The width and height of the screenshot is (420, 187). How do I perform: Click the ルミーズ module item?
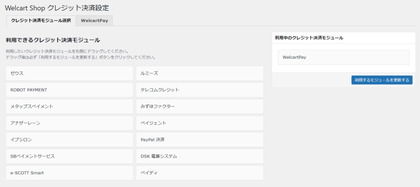pyautogui.click(x=199, y=73)
